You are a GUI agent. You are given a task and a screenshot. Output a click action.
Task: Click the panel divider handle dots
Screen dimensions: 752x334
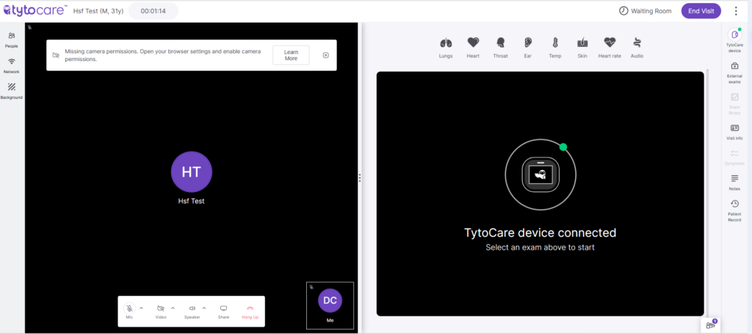pos(360,178)
